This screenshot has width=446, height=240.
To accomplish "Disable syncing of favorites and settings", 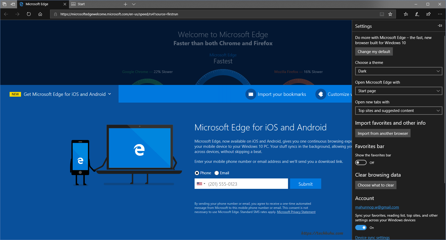I will [361, 227].
